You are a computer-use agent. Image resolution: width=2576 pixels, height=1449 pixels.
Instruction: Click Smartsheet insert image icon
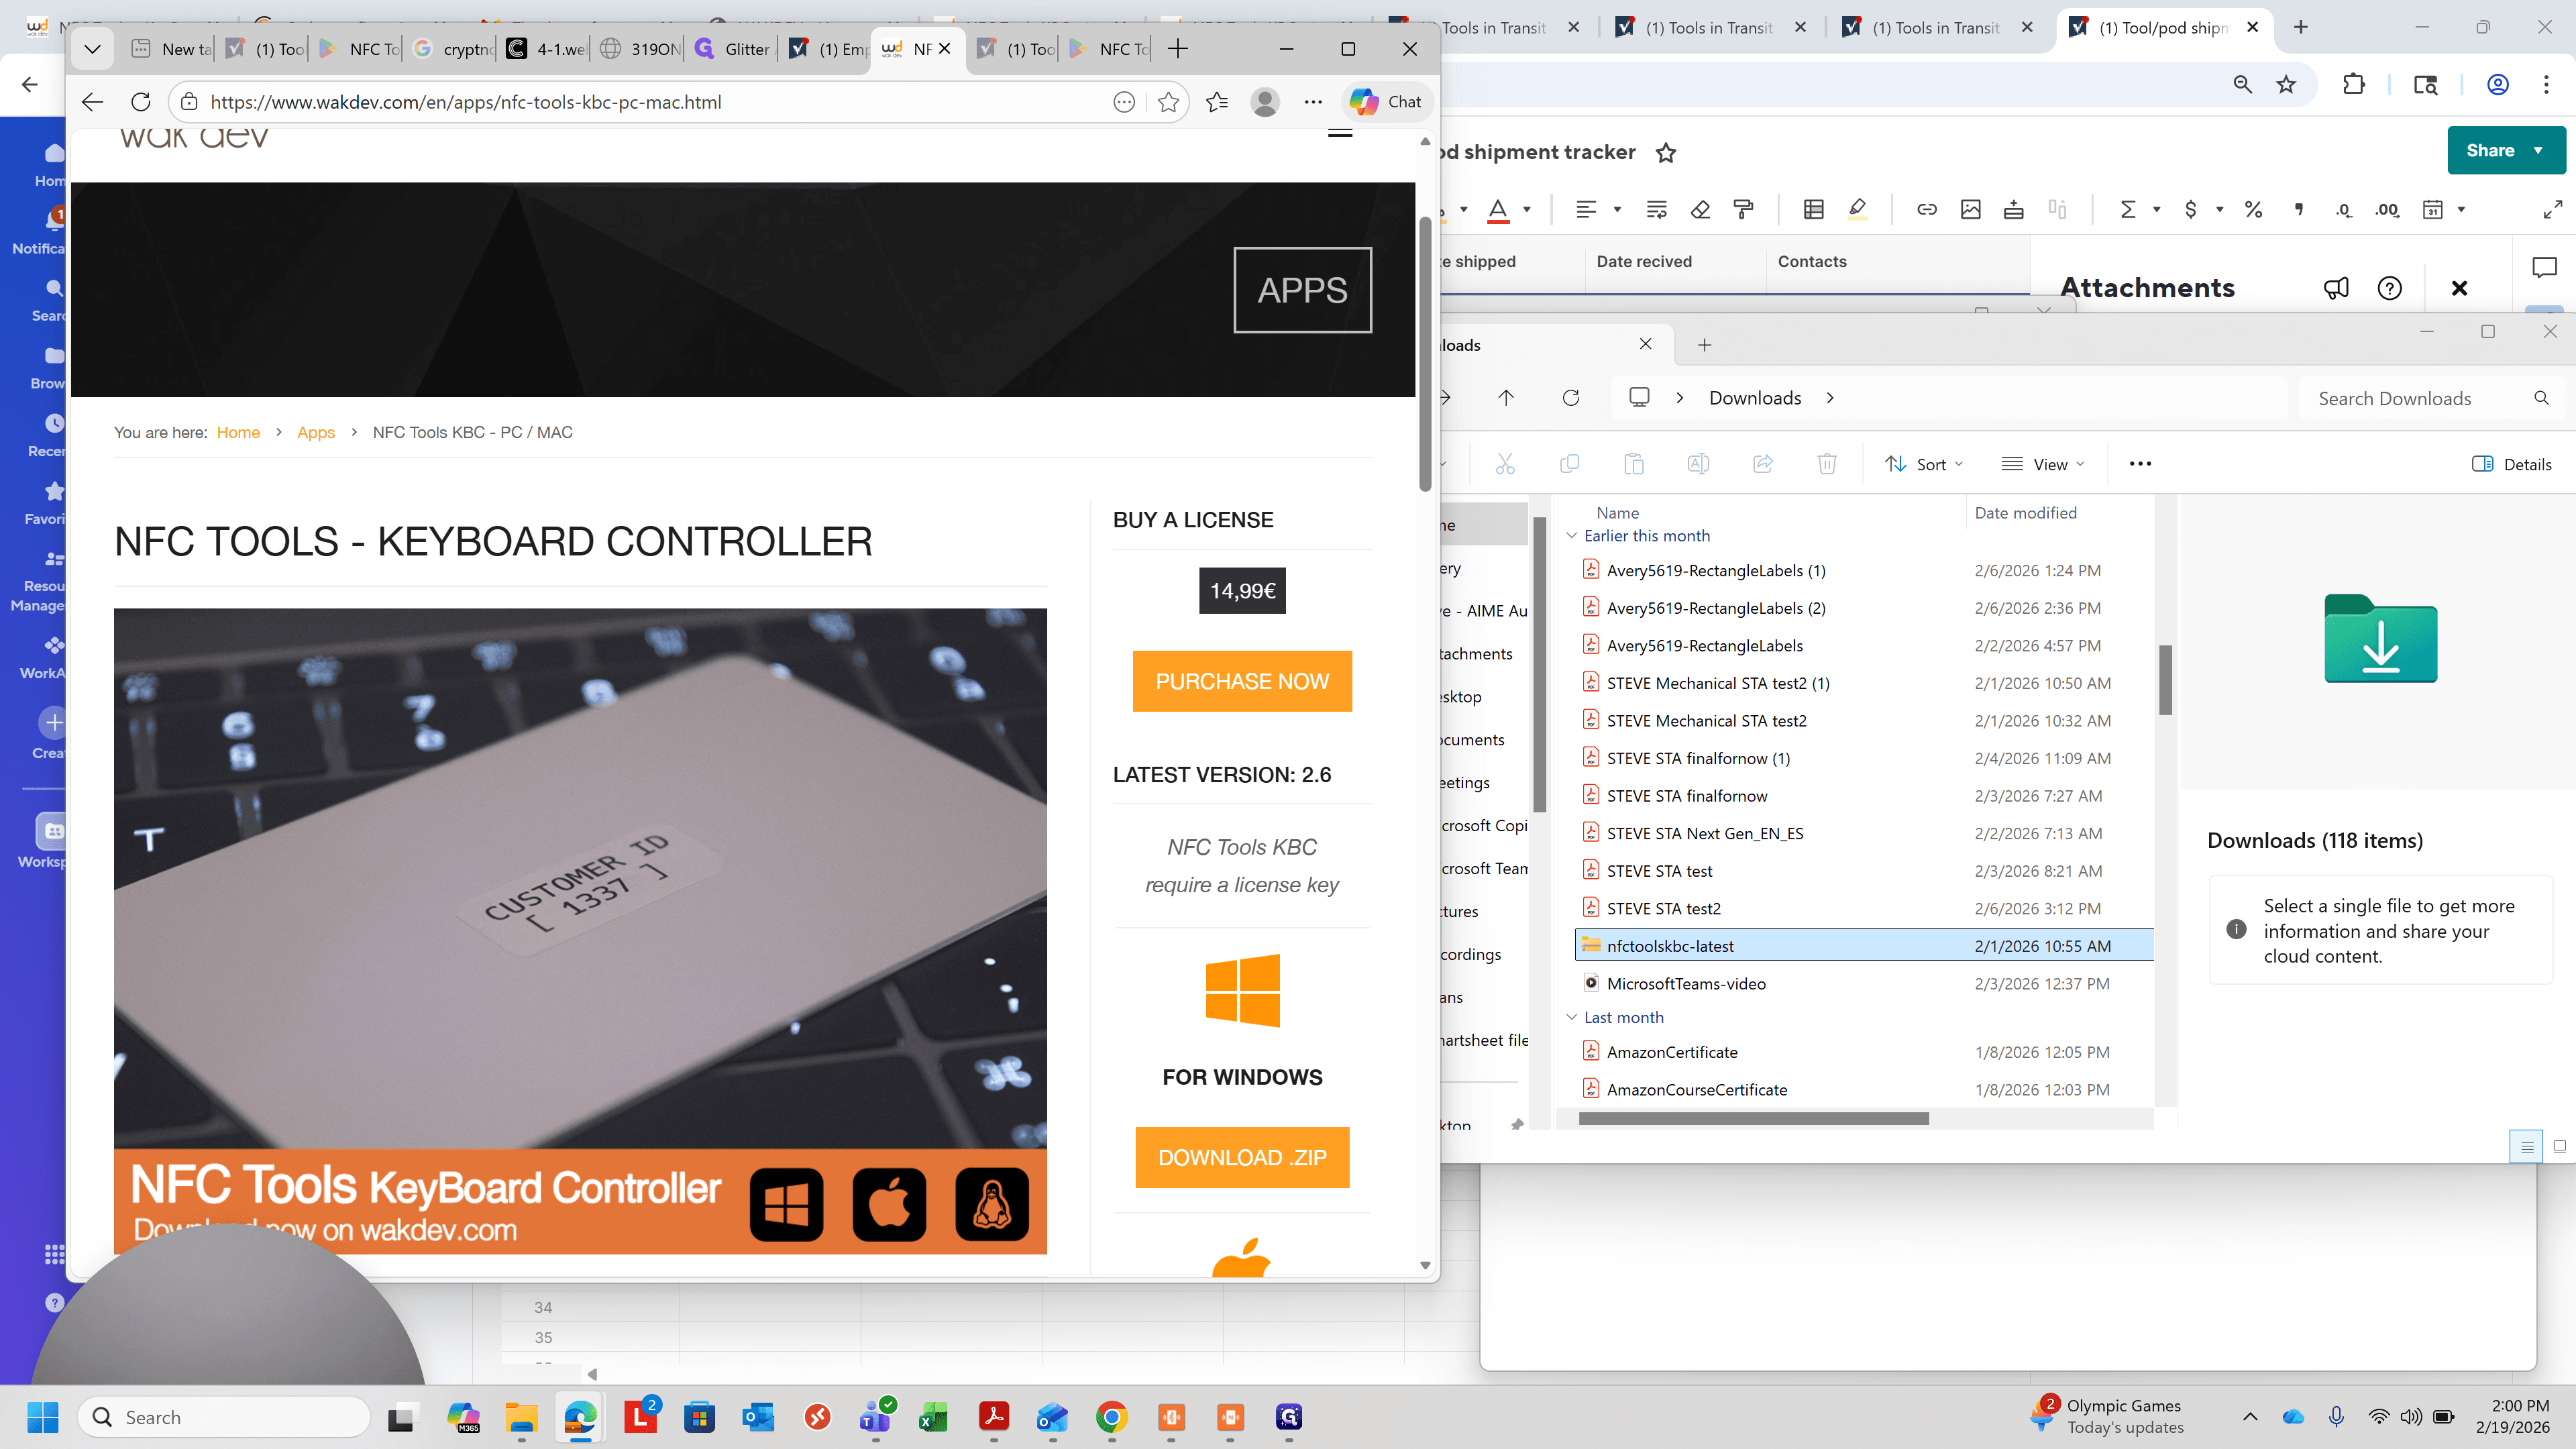(x=1970, y=209)
